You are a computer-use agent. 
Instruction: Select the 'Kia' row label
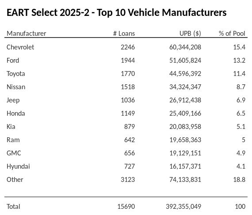[11, 127]
